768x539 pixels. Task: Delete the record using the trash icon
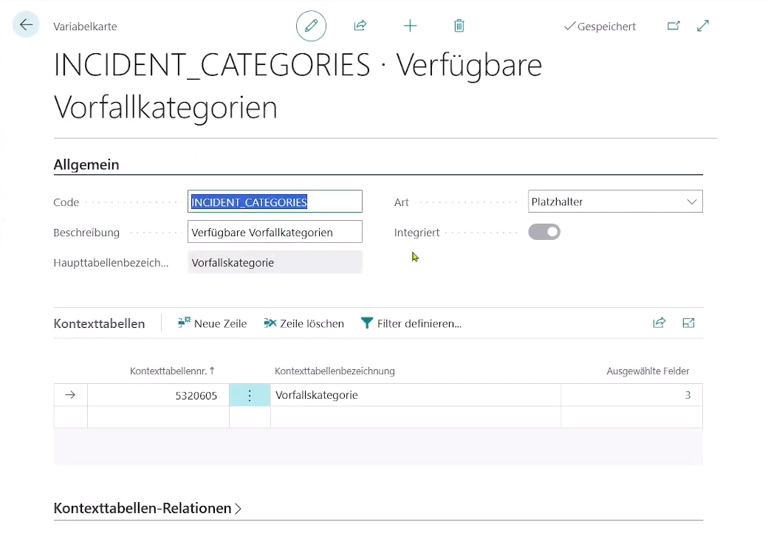click(x=459, y=25)
